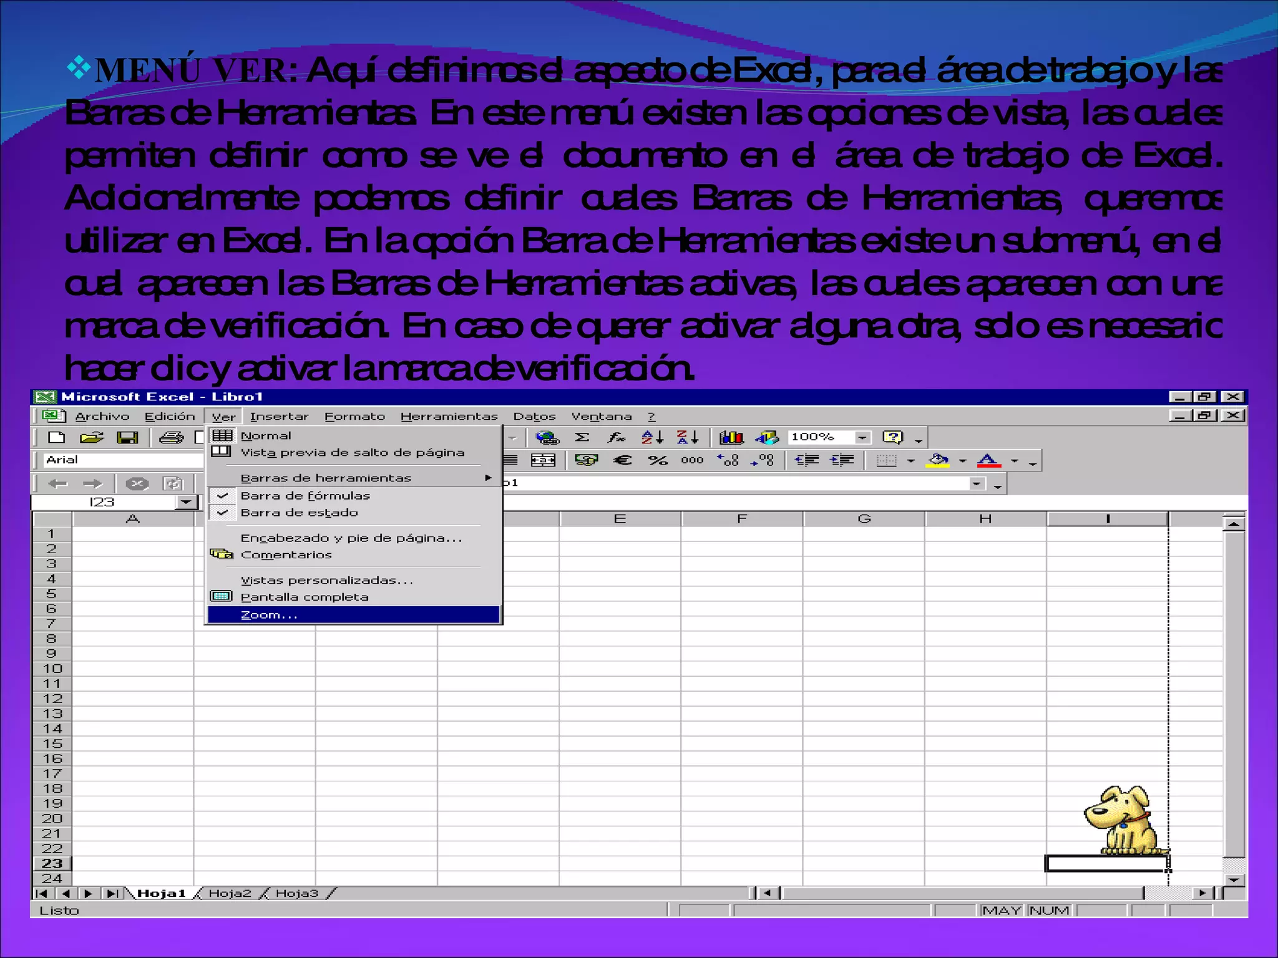Screen dimensions: 1278x958
Task: Open the Borders dropdown arrow
Action: [x=911, y=461]
